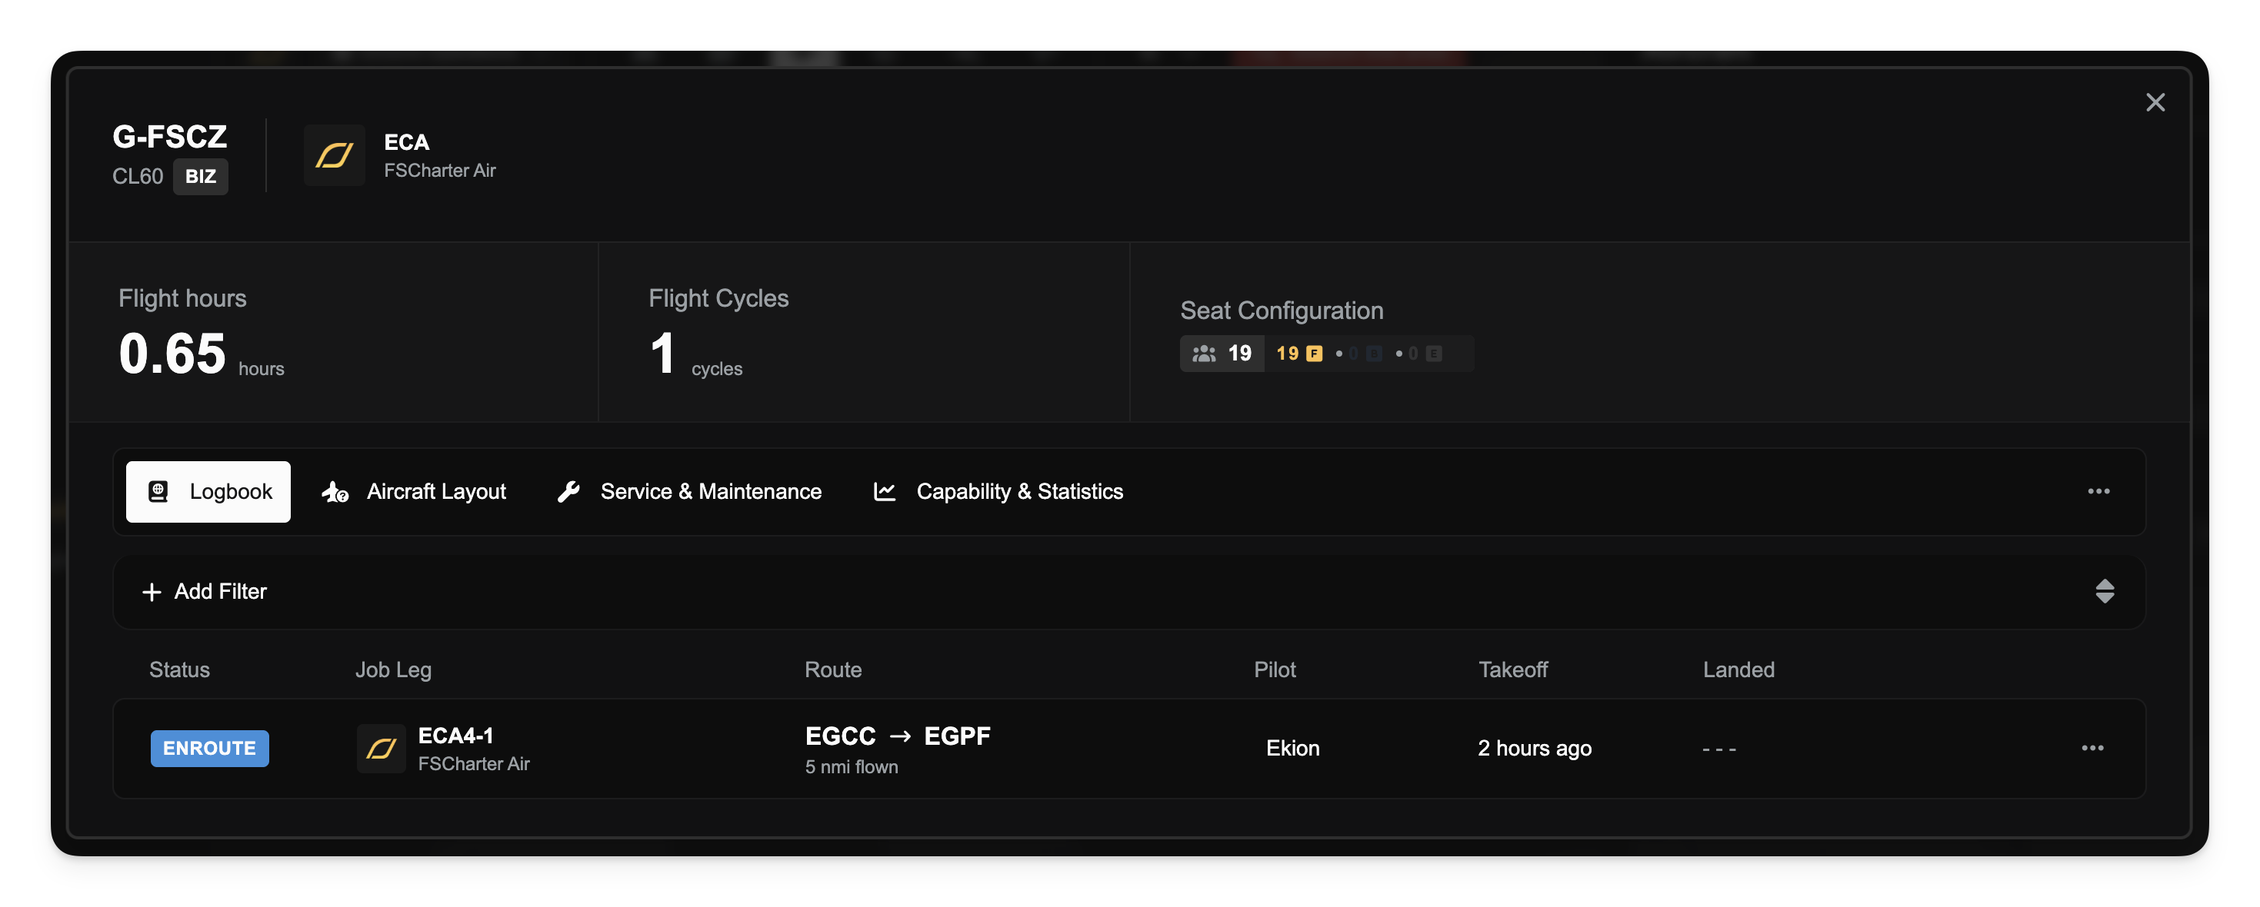
Task: Click the economy class seat badge
Action: coord(1434,353)
